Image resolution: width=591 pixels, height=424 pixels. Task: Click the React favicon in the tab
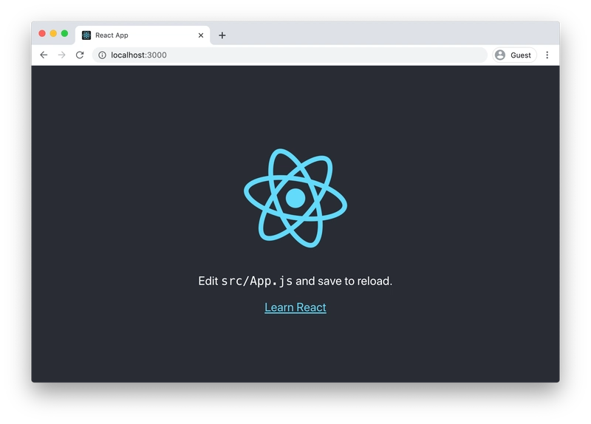tap(86, 35)
